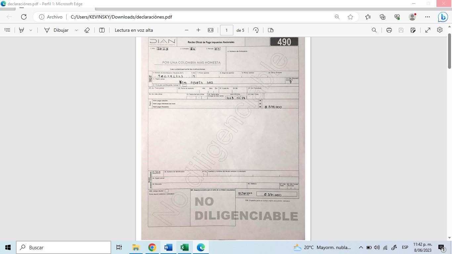The width and height of the screenshot is (452, 254).
Task: Print the PDF document
Action: (x=389, y=30)
